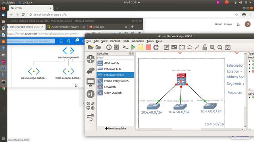This screenshot has height=142, width=254.
Task: Browse switches in GNS3 device sidebar
Action: click(90, 71)
